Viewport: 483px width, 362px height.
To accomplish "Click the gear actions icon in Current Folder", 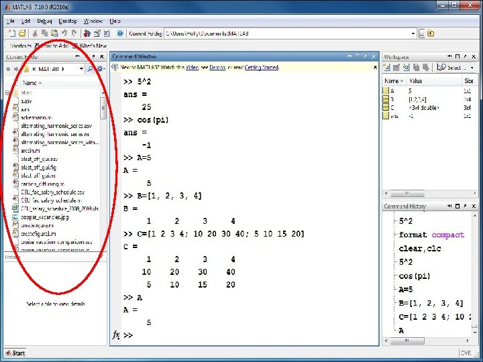I will pos(100,68).
